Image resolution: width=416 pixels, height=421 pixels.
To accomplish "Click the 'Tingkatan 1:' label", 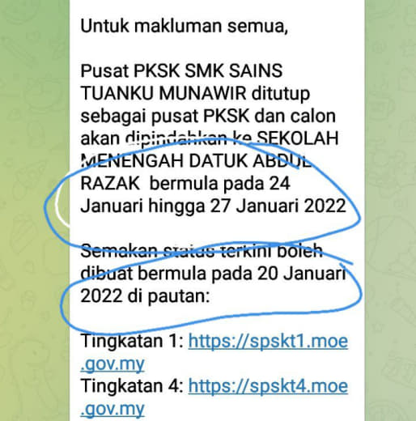I will click(132, 341).
